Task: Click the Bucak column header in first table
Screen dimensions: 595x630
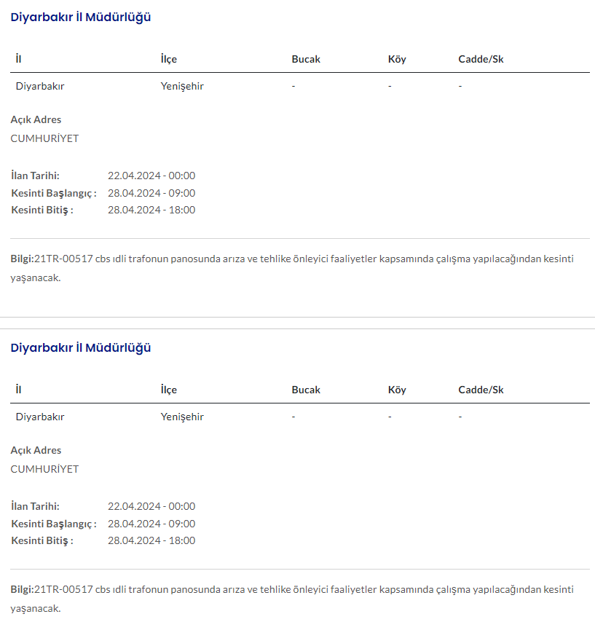Action: click(x=306, y=59)
